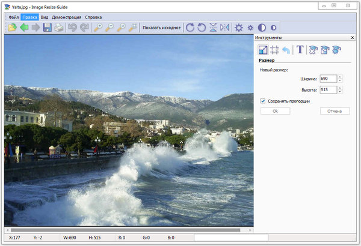Screen dimensions: 361x246
Task: Open the Демонстрация menu
Action: (66, 17)
